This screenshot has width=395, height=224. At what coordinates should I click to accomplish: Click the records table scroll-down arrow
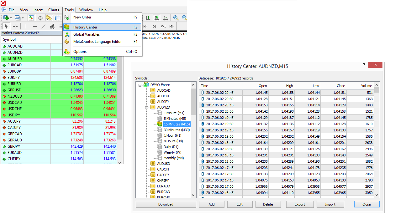pyautogui.click(x=377, y=195)
